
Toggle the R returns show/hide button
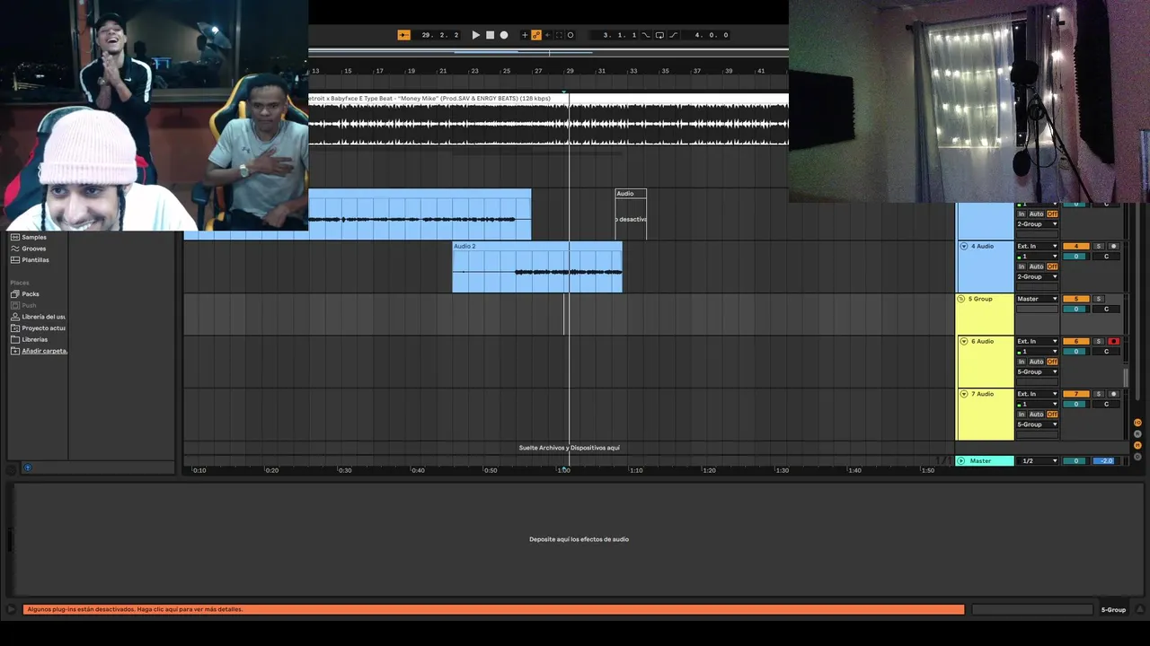coord(1137,433)
